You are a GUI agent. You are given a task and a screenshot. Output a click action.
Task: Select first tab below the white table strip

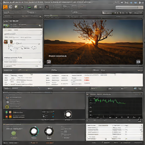pos(7,88)
